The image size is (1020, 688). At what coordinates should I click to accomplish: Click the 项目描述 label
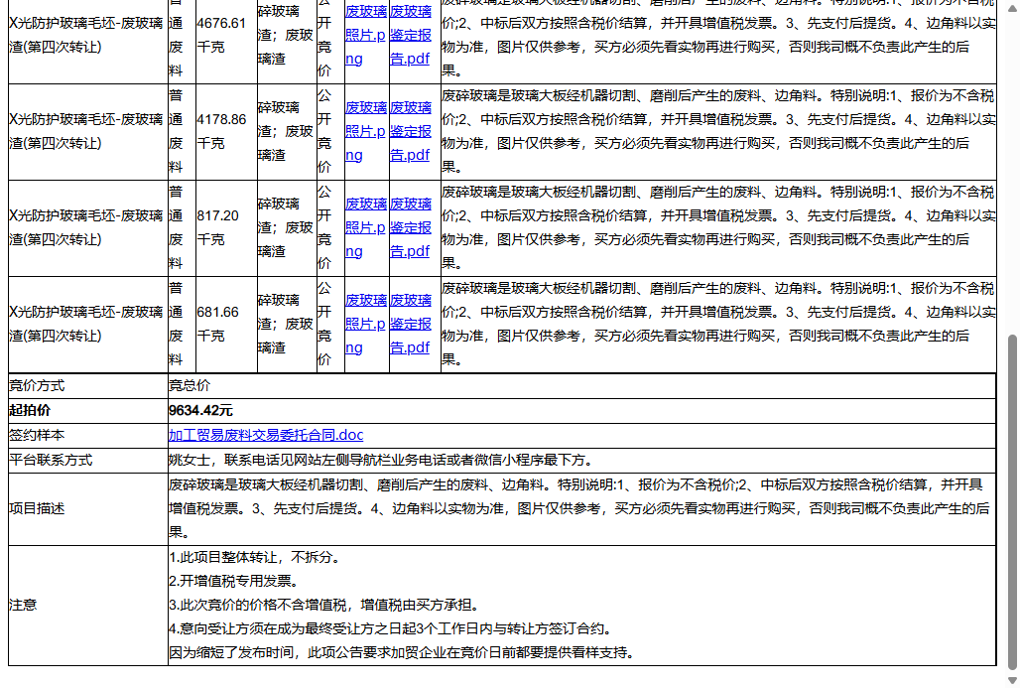pyautogui.click(x=37, y=509)
